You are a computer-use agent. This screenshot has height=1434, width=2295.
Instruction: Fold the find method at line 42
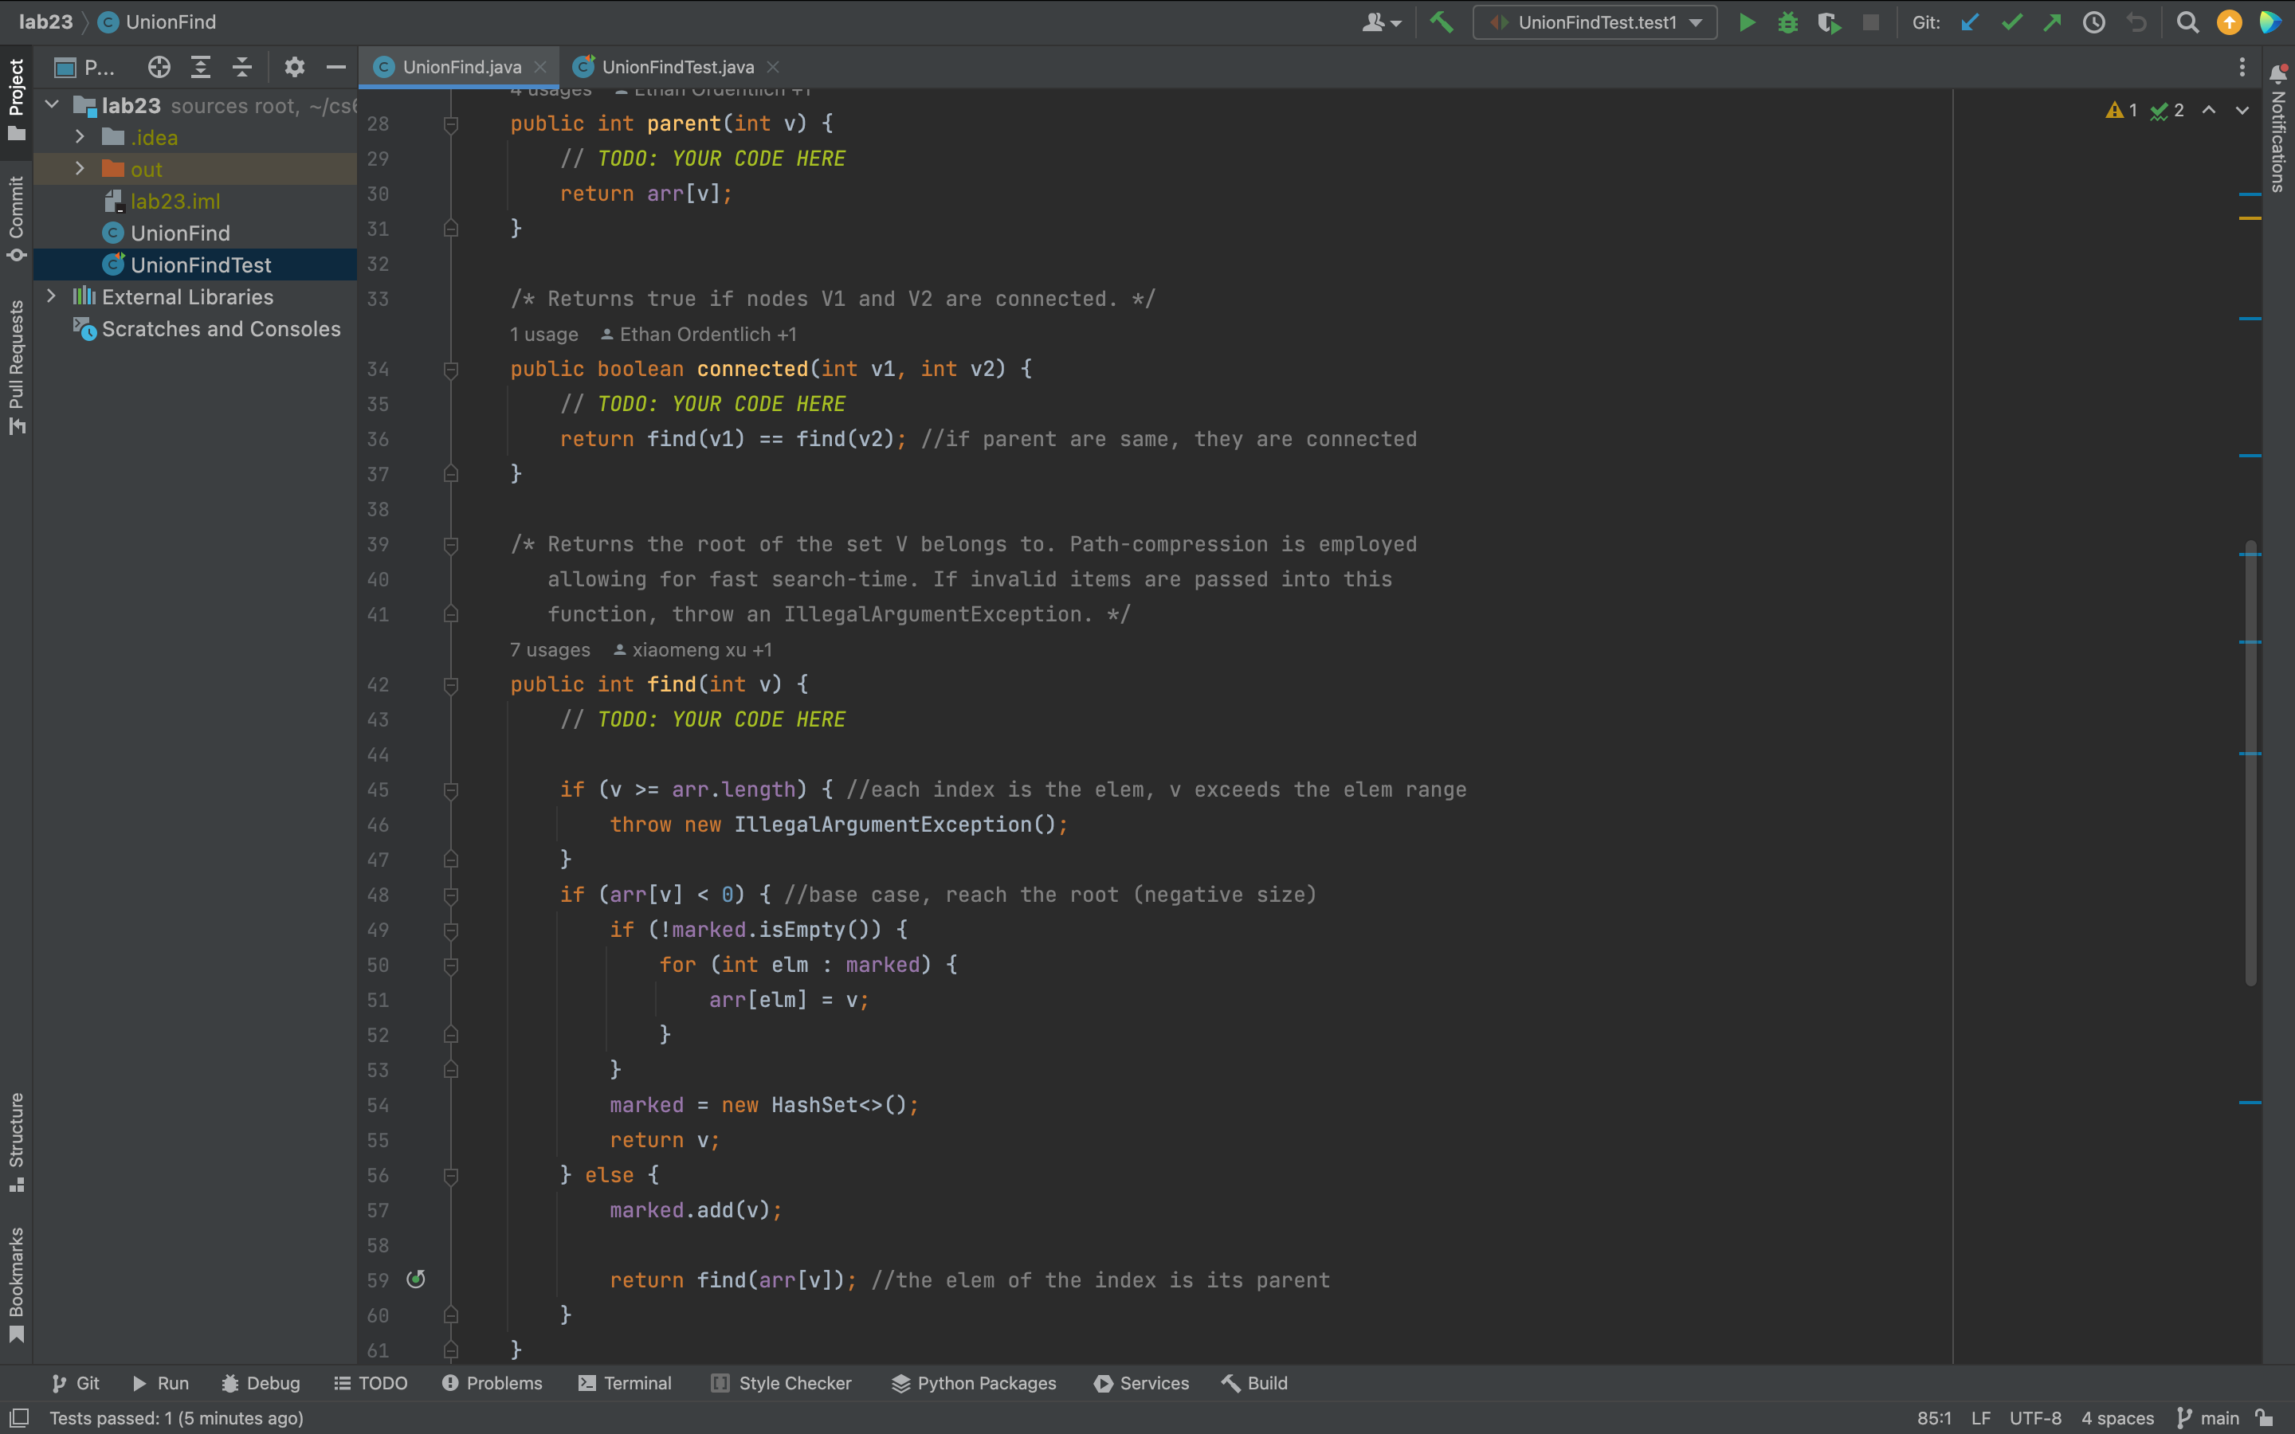[x=451, y=685]
